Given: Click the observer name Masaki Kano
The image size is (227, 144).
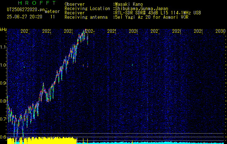Looking at the screenshot, I should 129,4.
